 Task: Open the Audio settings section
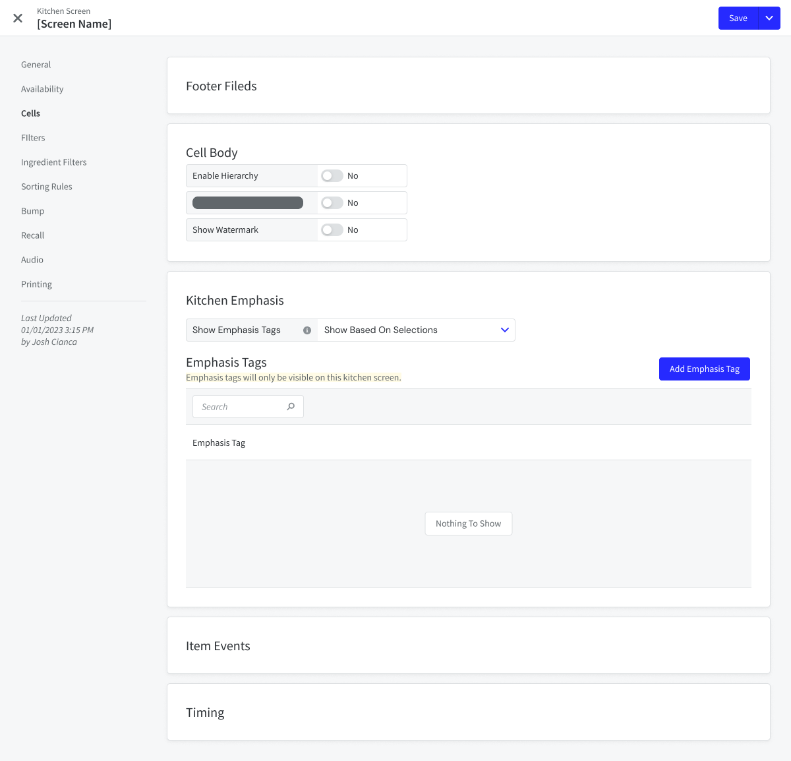[32, 260]
